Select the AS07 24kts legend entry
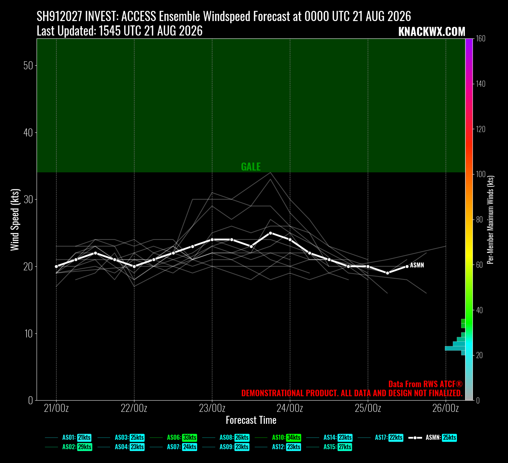508x463 pixels. point(173,447)
